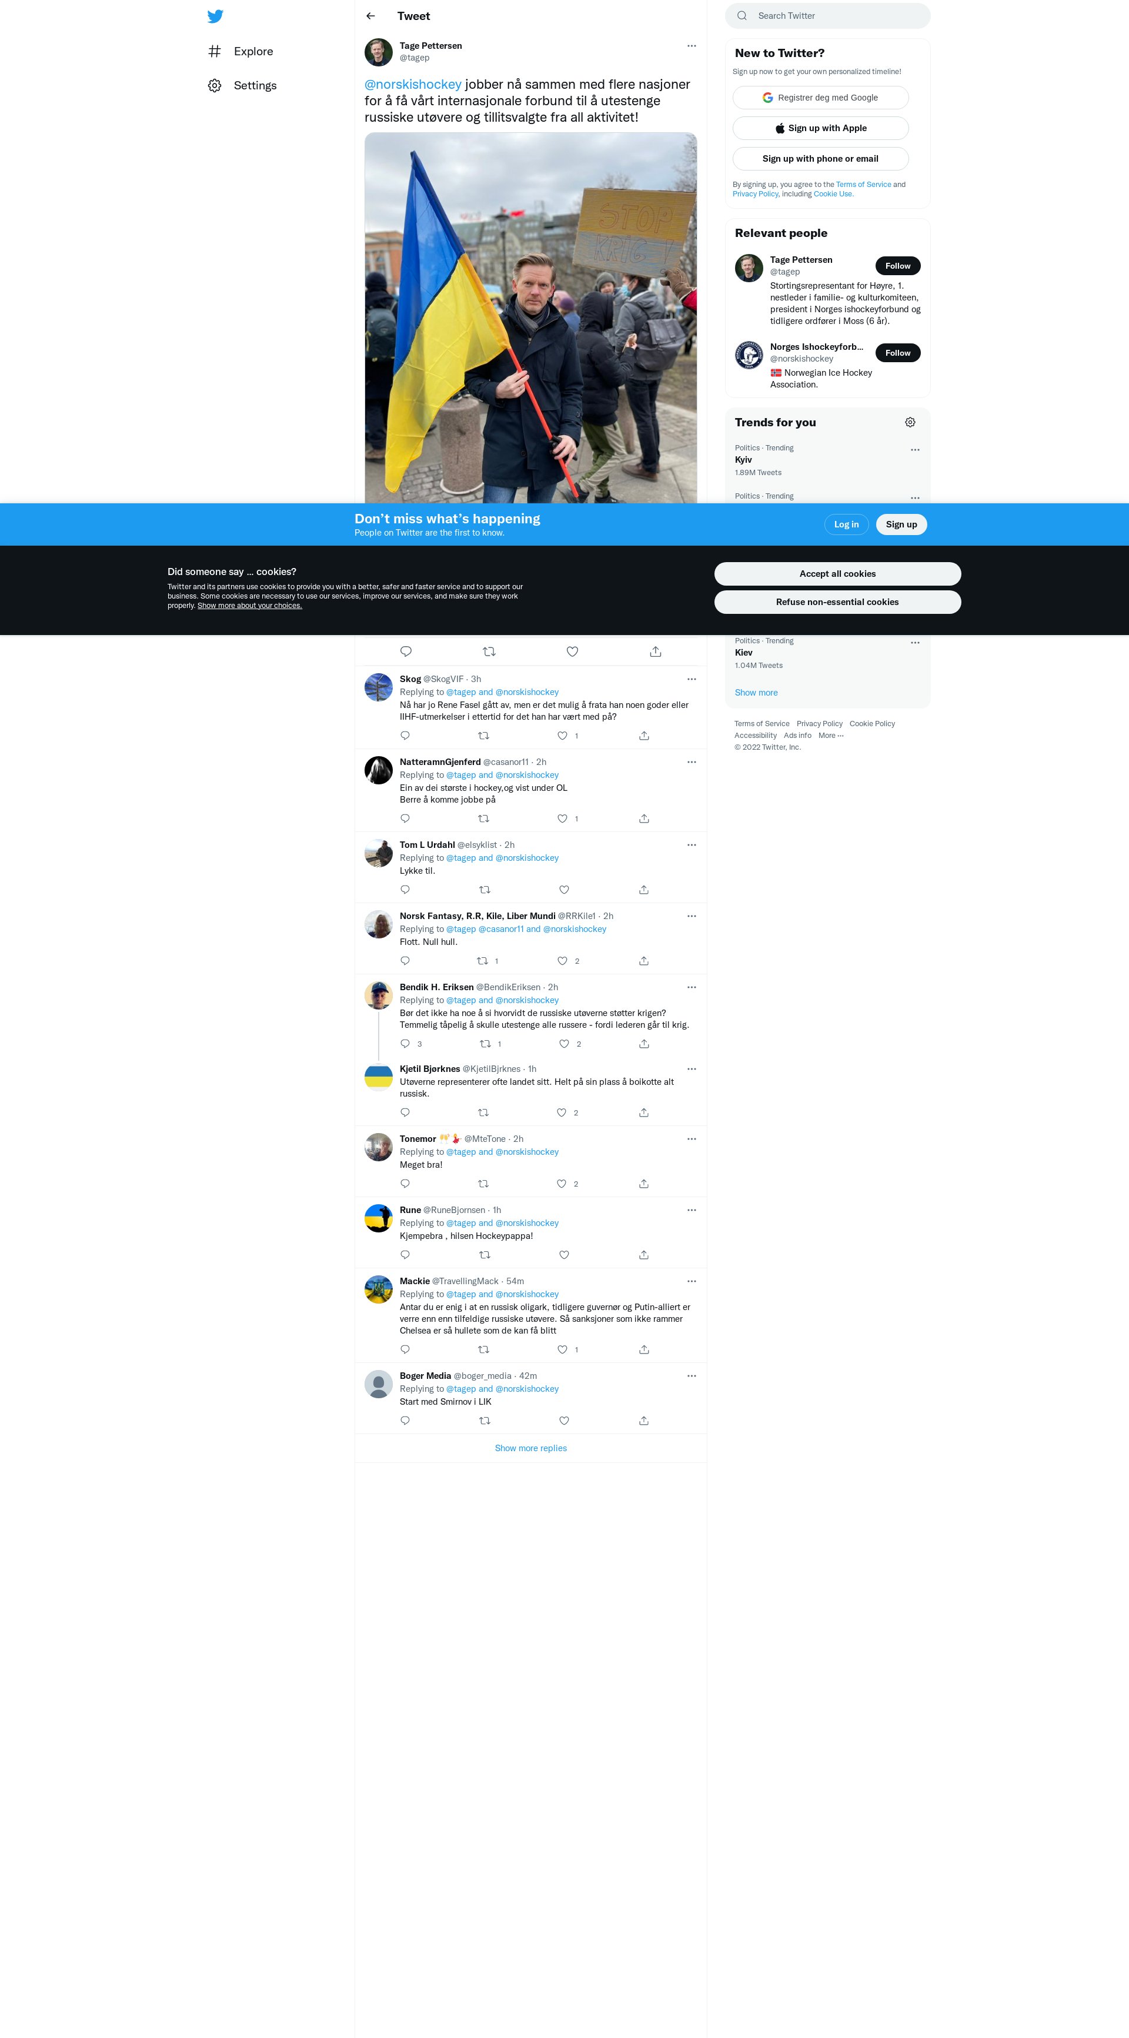
Task: Open the tweet's Ukraine flag photo
Action: coord(531,318)
